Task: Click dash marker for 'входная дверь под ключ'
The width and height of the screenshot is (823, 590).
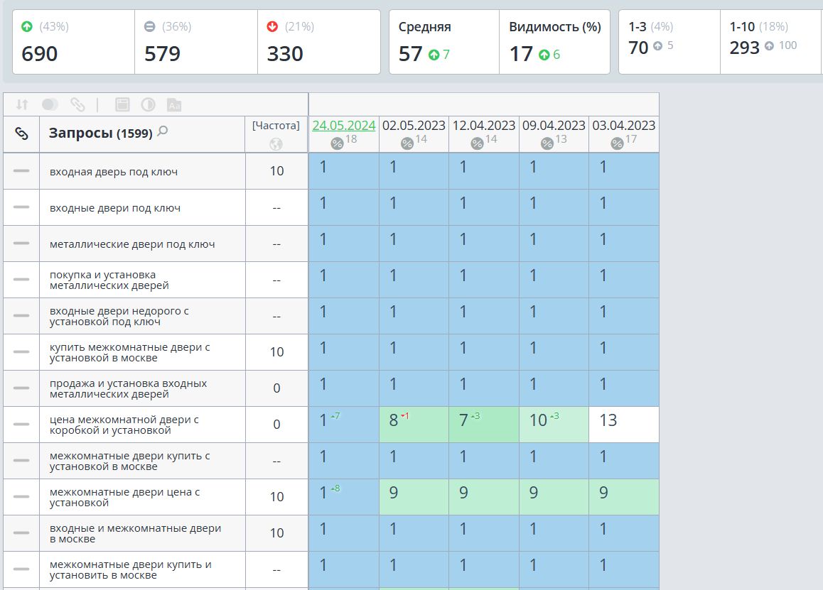Action: tap(21, 171)
